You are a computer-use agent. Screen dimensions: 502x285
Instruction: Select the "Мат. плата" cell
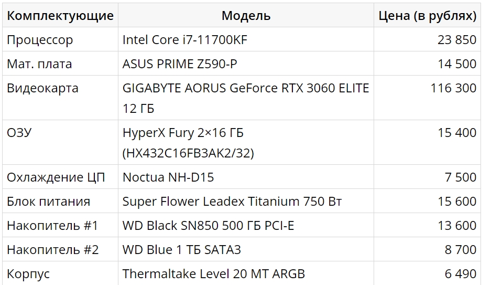[x=39, y=64]
